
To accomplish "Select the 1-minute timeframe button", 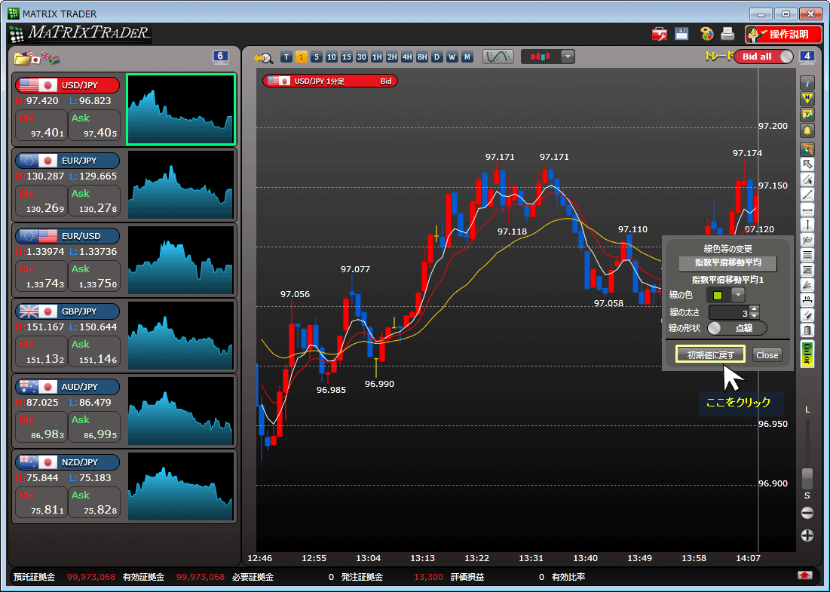I will pos(302,57).
